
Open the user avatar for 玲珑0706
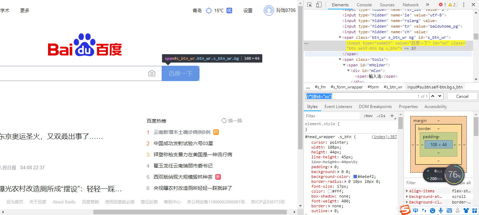pyautogui.click(x=269, y=10)
